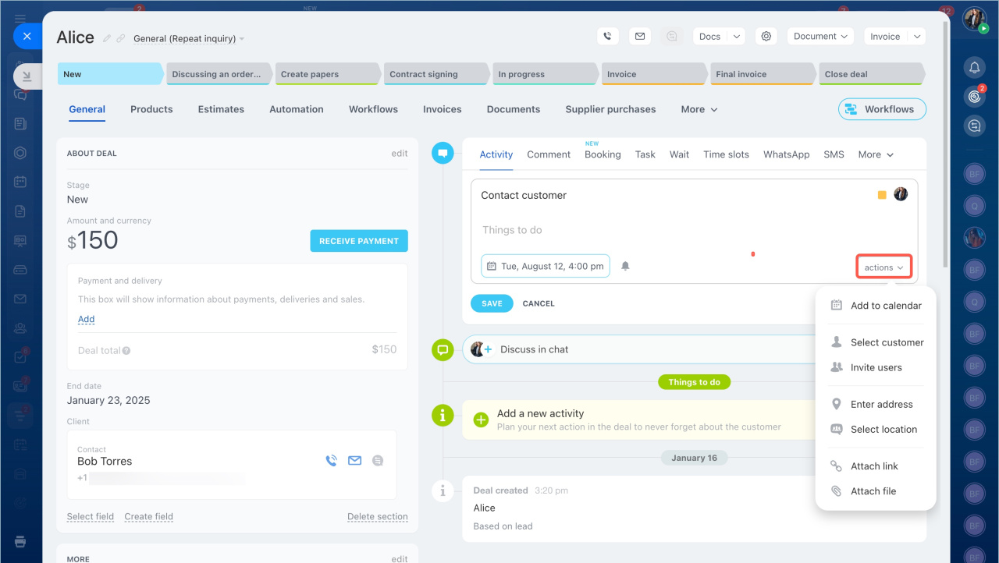This screenshot has height=563, width=999.
Task: Open the settings gear icon
Action: click(x=766, y=36)
